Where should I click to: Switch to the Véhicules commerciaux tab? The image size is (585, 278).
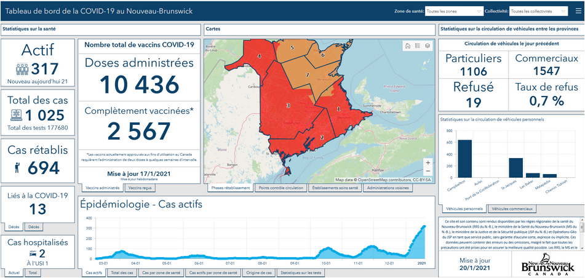pos(512,208)
